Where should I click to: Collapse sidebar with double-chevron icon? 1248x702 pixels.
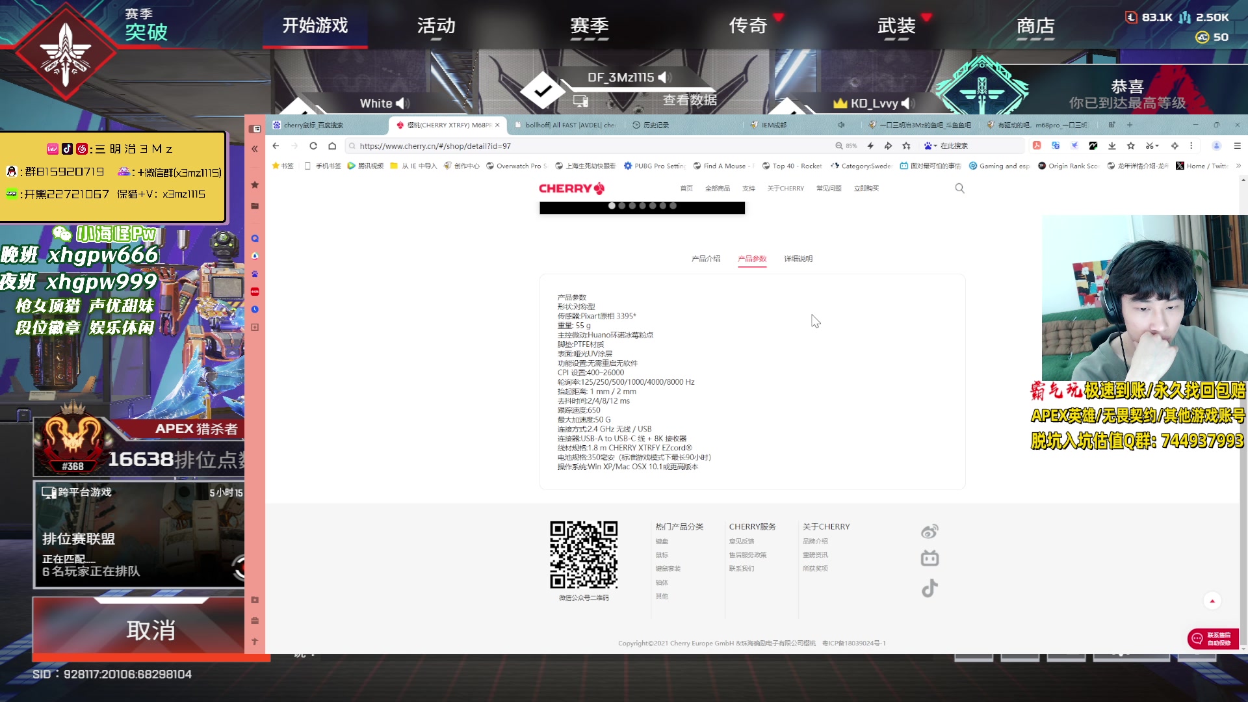click(x=255, y=149)
